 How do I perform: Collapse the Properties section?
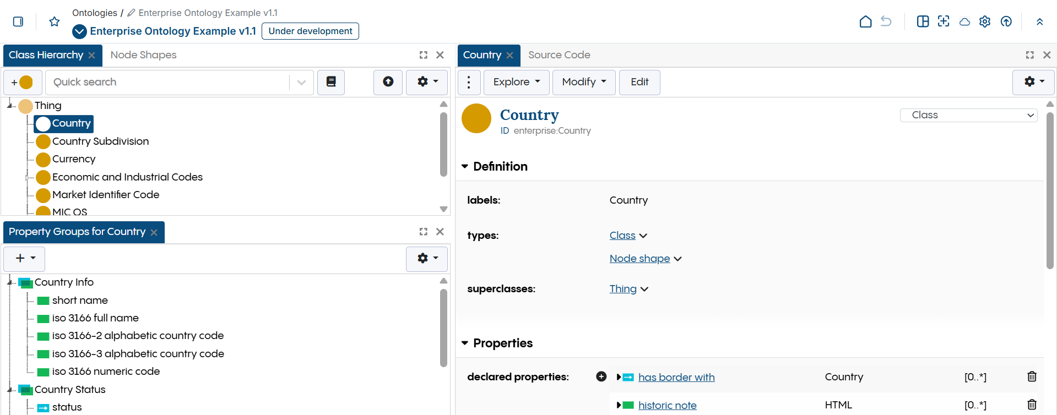click(x=465, y=343)
